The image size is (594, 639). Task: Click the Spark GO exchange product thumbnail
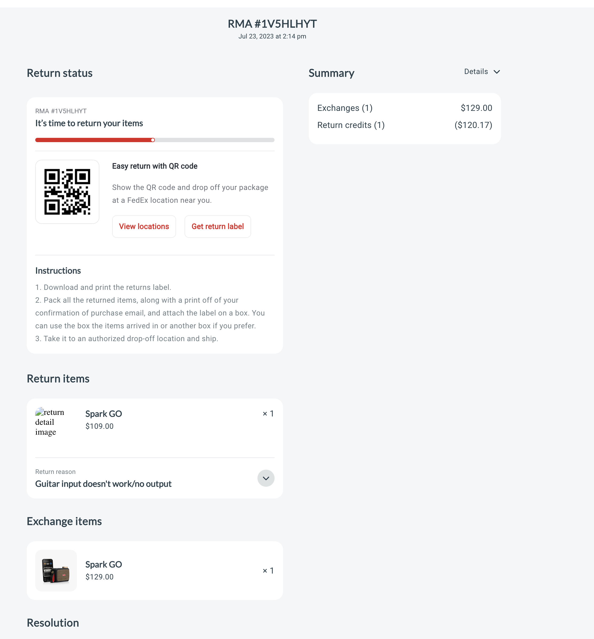click(56, 571)
